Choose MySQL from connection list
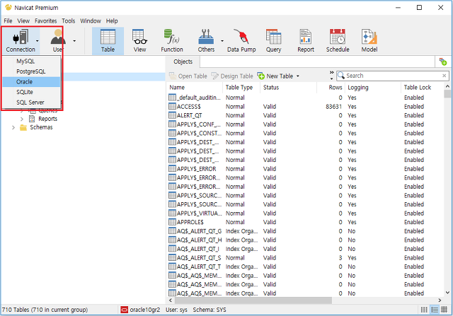This screenshot has width=453, height=316. pos(31,62)
